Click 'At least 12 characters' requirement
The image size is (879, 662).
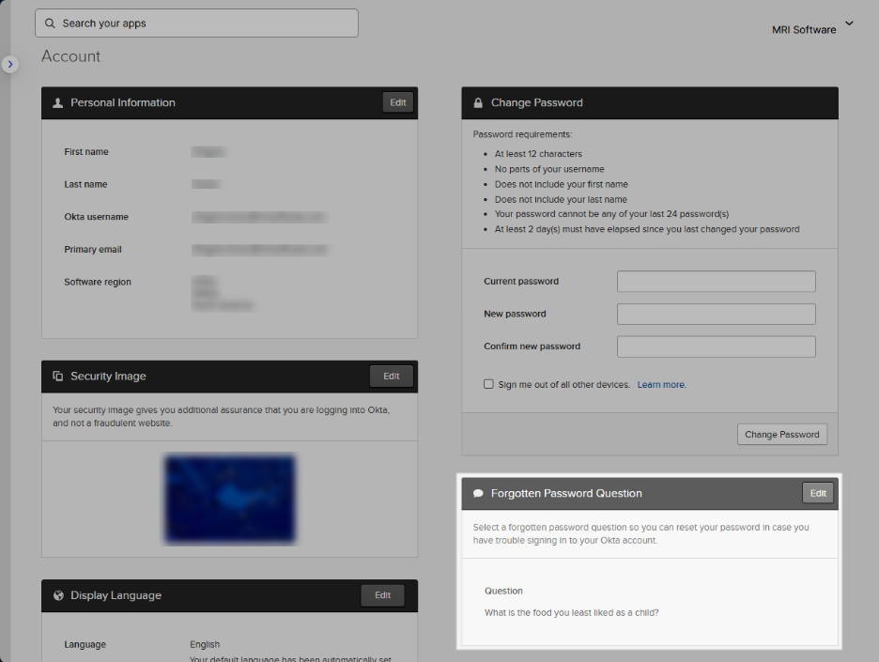click(x=538, y=154)
